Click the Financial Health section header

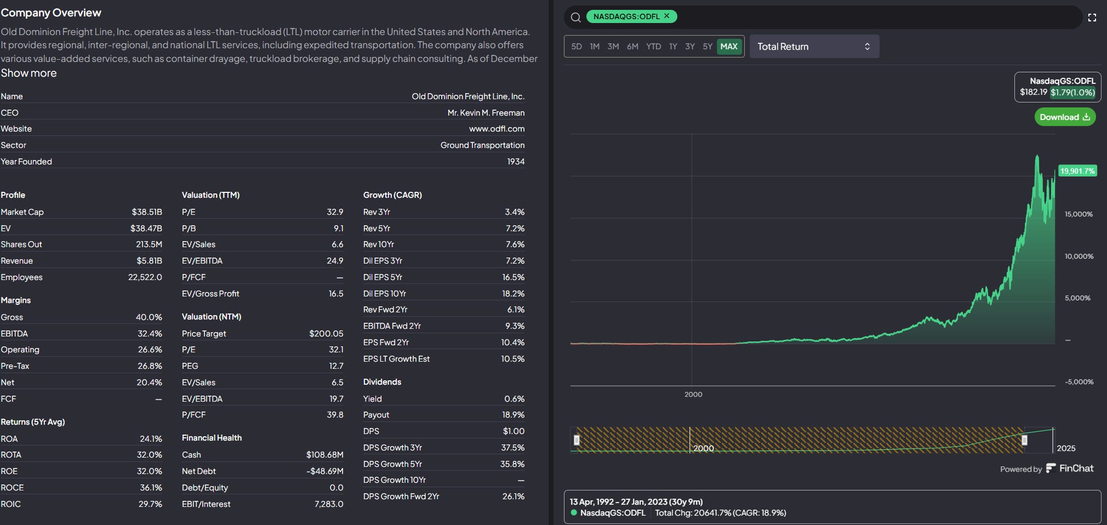(212, 438)
